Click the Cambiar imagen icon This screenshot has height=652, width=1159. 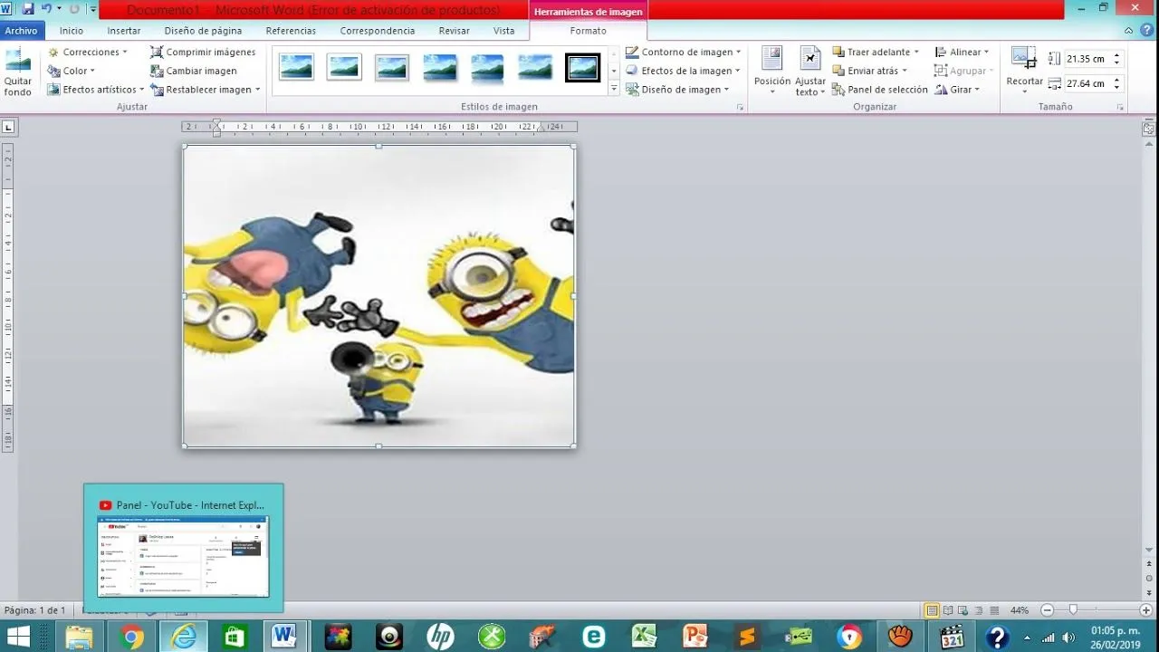[x=158, y=71]
